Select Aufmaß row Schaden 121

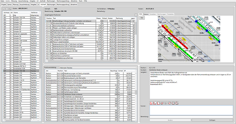coord(21,20)
